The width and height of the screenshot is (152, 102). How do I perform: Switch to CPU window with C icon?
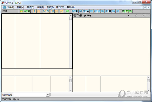(x=95, y=11)
